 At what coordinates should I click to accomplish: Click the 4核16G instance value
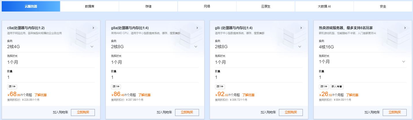click(326, 46)
